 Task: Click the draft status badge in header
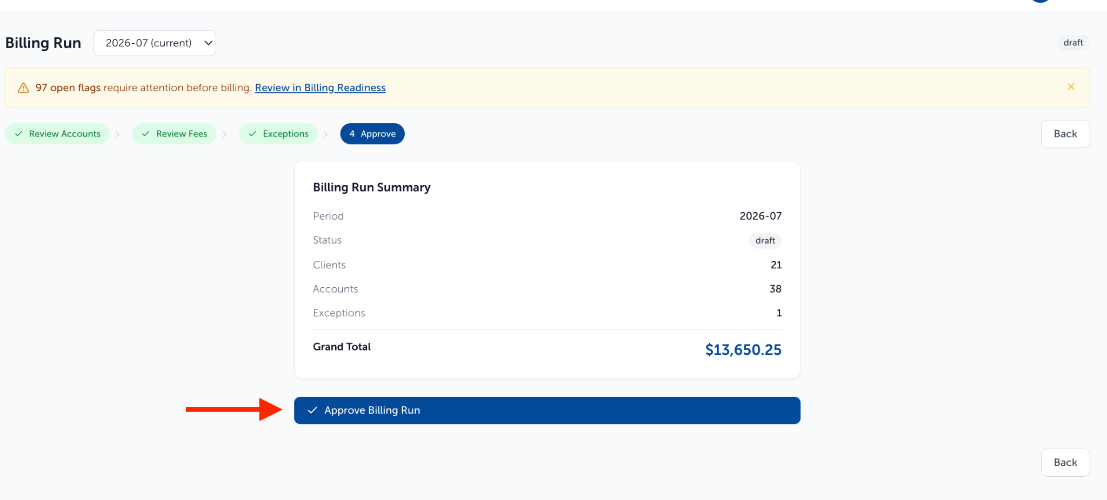[1073, 43]
